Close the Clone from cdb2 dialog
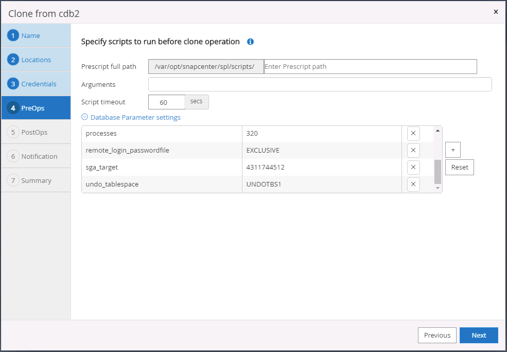The image size is (507, 352). [496, 12]
